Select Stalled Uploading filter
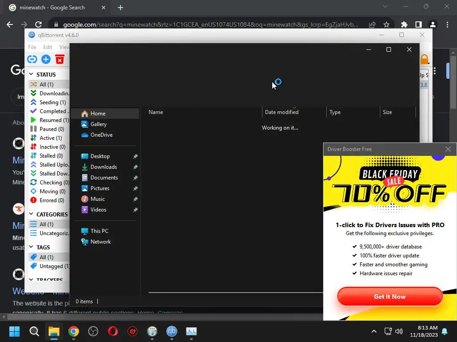 coord(49,165)
